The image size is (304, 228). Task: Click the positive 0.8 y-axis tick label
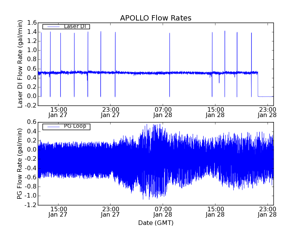tap(32, 59)
